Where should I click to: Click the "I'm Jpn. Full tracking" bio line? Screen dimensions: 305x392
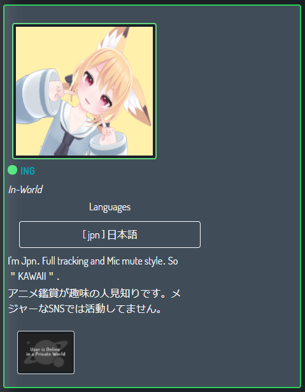pos(93,261)
